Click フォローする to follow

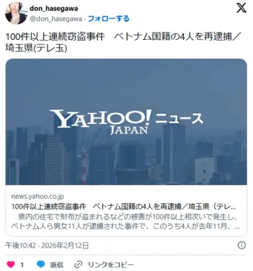pyautogui.click(x=108, y=19)
